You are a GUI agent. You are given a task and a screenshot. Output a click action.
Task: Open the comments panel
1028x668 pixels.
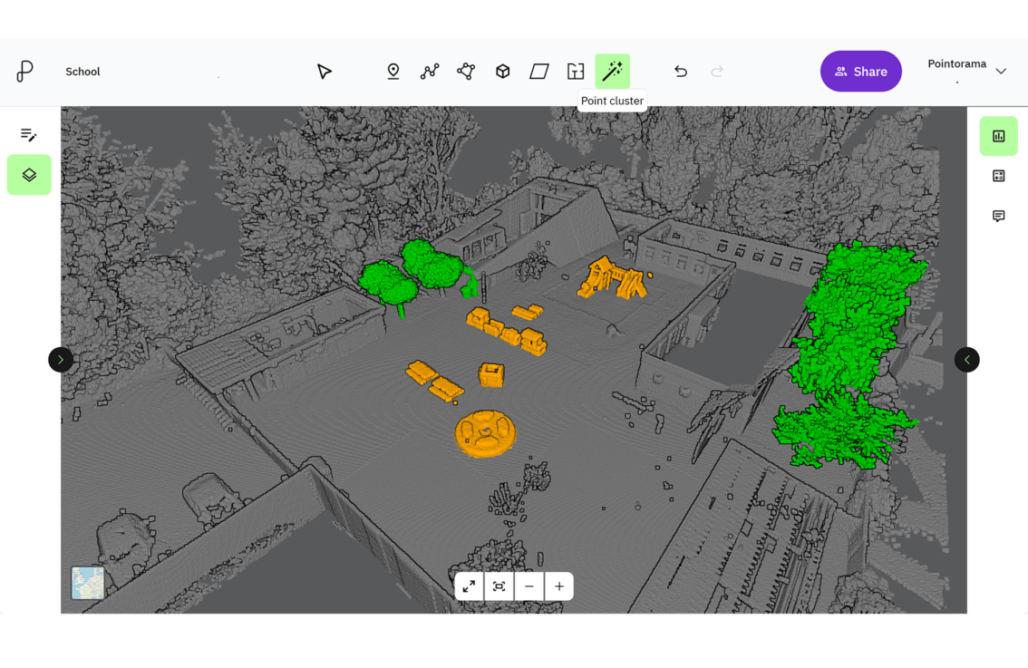(998, 216)
